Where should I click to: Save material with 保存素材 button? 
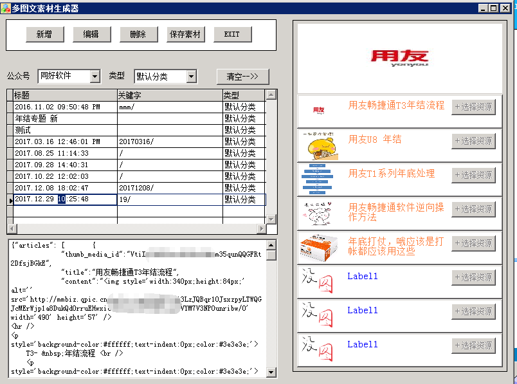pyautogui.click(x=186, y=34)
